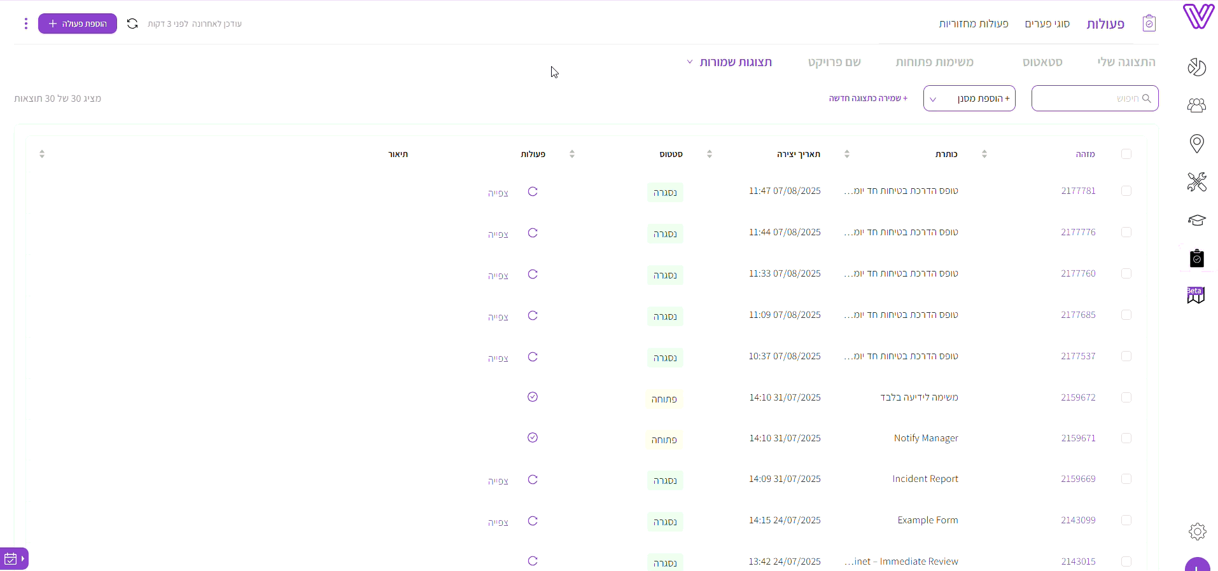Click reopen circle icon for Incident Report row

click(533, 479)
